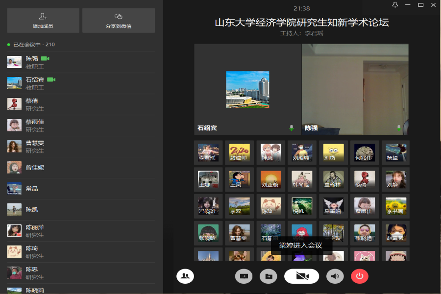Toggle the speaker volume button

coord(335,276)
